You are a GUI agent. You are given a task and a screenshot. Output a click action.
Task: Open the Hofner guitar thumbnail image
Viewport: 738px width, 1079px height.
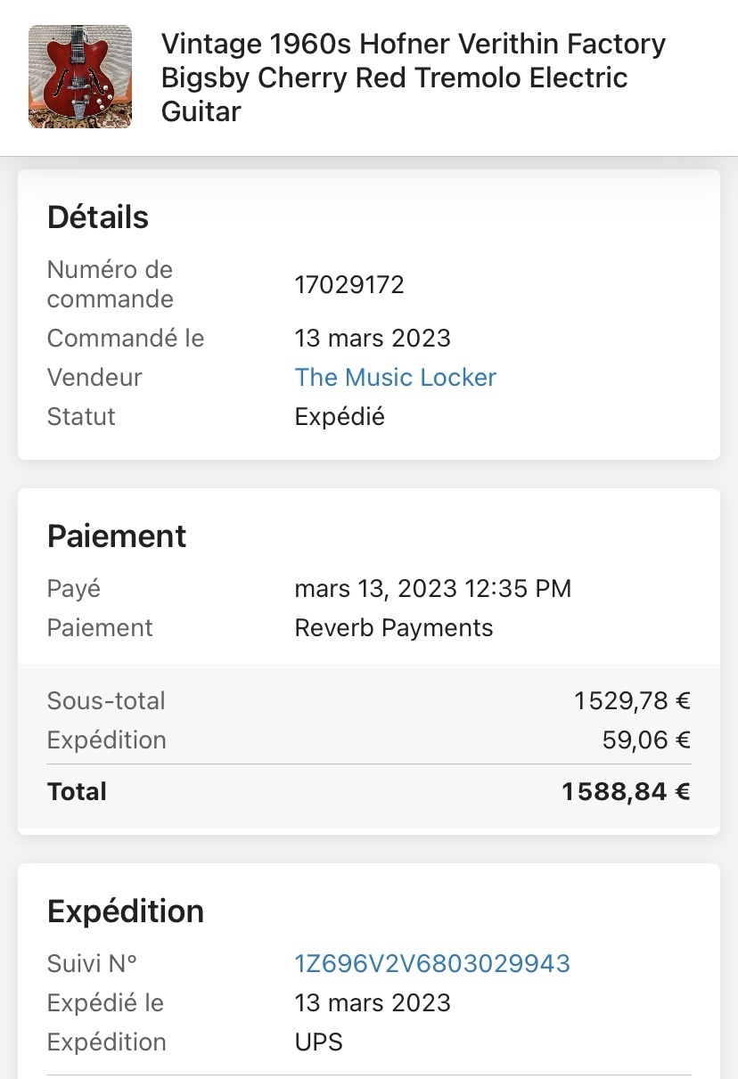click(x=80, y=77)
